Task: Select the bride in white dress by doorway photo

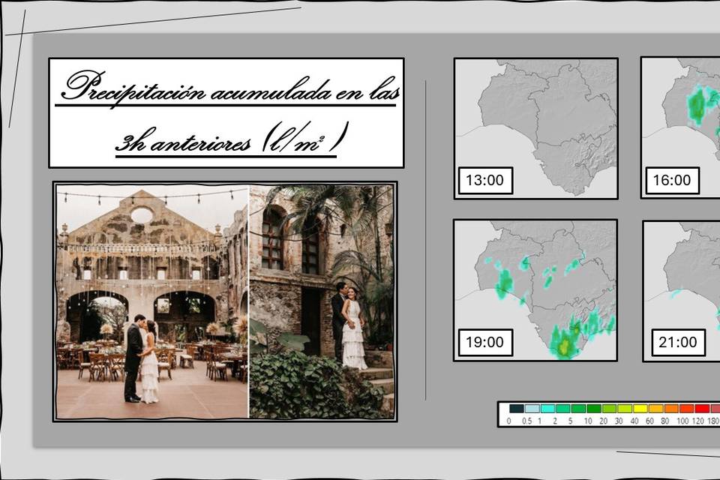Action: pos(322,301)
